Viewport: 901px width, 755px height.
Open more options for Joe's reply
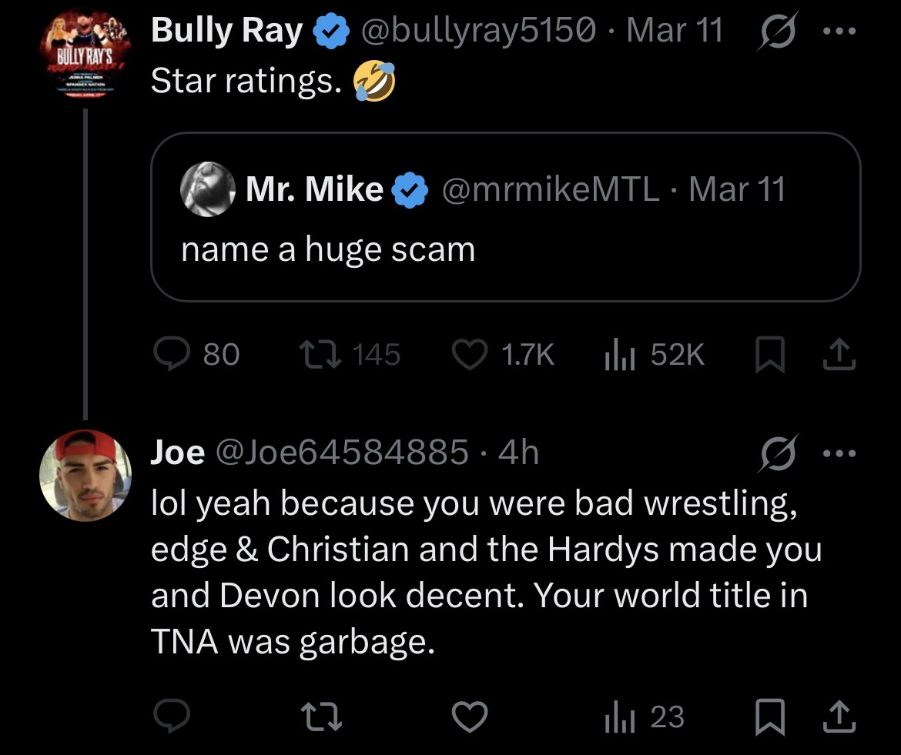tap(839, 453)
